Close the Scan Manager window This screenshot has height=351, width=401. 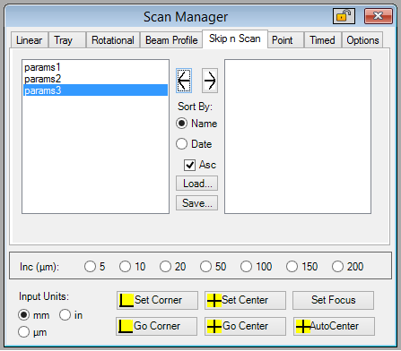tap(379, 16)
